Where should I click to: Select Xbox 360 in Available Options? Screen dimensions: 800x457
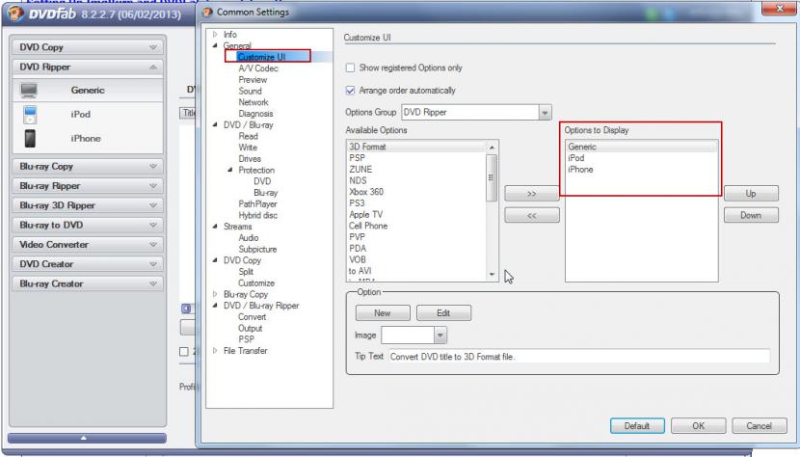point(416,192)
